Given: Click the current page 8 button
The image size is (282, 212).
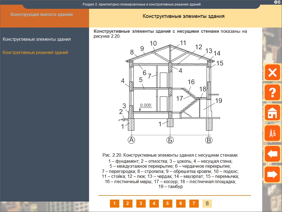Looking at the screenshot, I should coord(207,203).
